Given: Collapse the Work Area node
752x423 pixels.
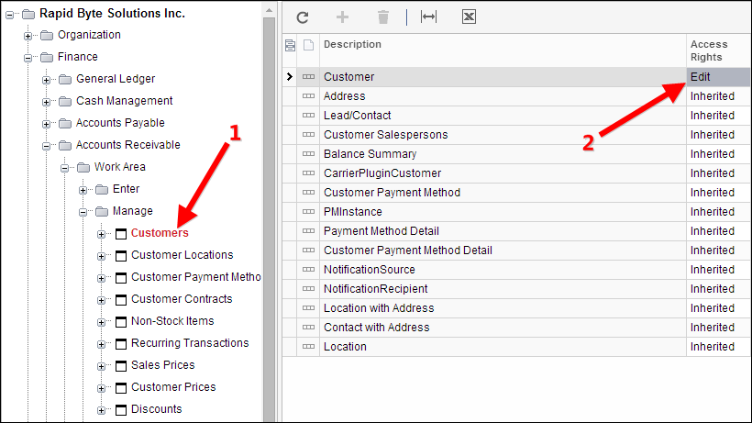Looking at the screenshot, I should click(64, 168).
